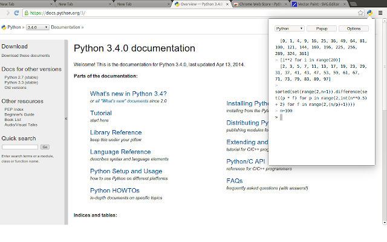Reload the page with refresh icon

(x=16, y=13)
